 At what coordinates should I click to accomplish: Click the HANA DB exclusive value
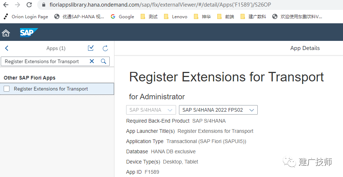173,151
